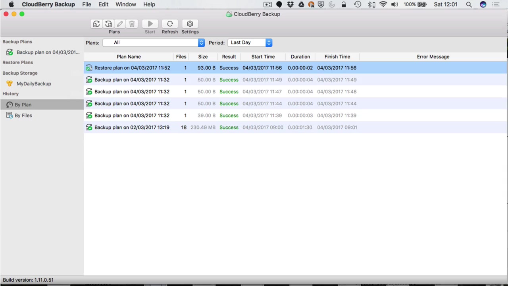Show history By Files
This screenshot has width=508, height=286.
click(x=42, y=116)
